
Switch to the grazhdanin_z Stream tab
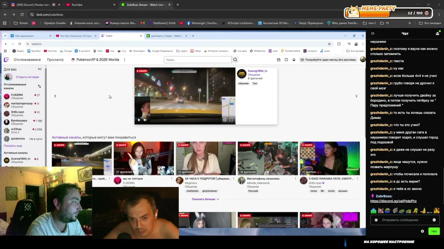tap(166, 36)
